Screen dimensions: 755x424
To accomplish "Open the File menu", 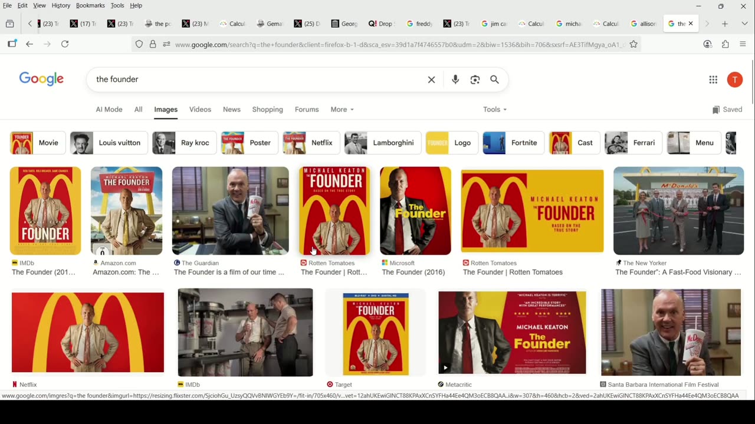I will pyautogui.click(x=7, y=5).
